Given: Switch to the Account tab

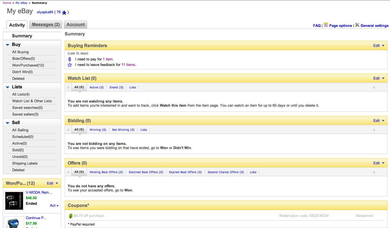Looking at the screenshot, I should 76,25.
